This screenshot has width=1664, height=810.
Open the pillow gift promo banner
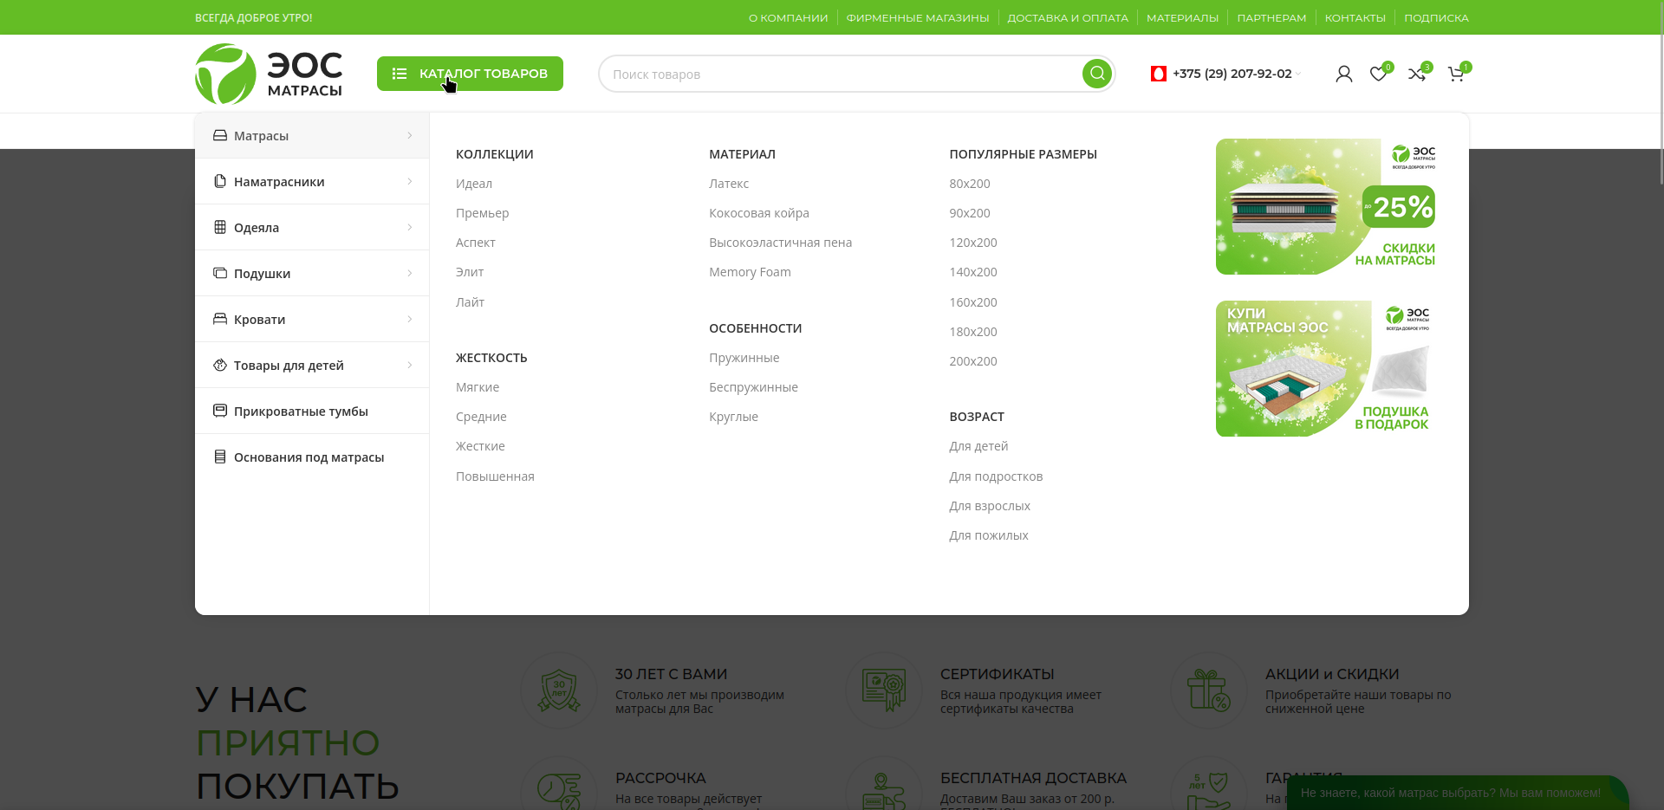tap(1325, 369)
